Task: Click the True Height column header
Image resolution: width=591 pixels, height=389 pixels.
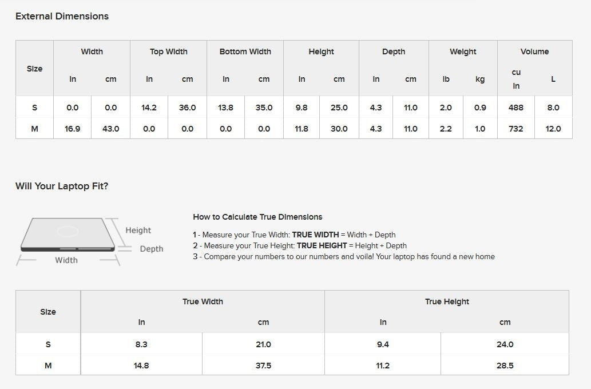Action: click(x=447, y=301)
